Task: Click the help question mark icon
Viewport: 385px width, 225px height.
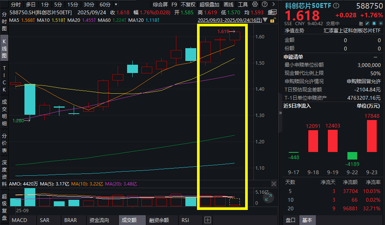Action: point(265,4)
